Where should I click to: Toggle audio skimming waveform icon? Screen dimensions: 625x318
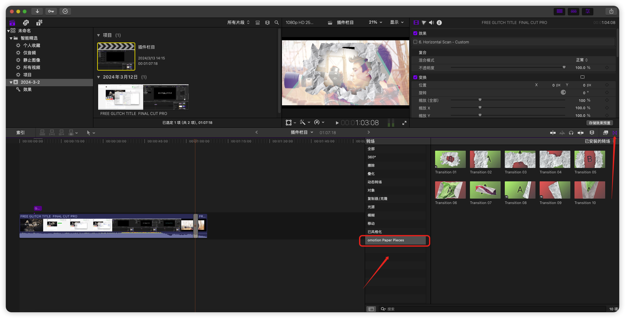[562, 133]
